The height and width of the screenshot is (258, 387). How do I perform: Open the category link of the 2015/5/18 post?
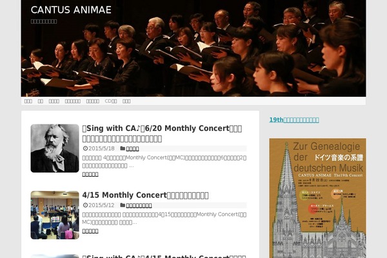click(132, 148)
